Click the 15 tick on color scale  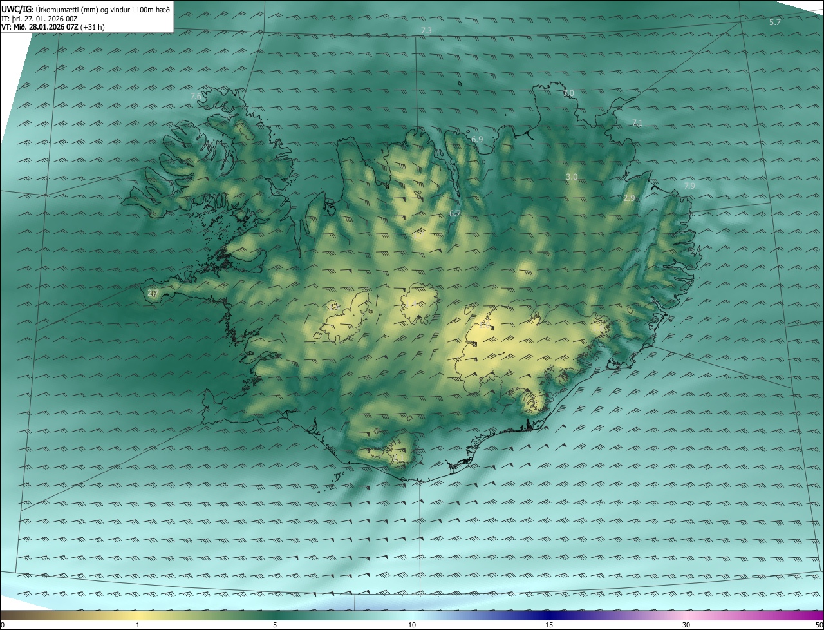(549, 625)
